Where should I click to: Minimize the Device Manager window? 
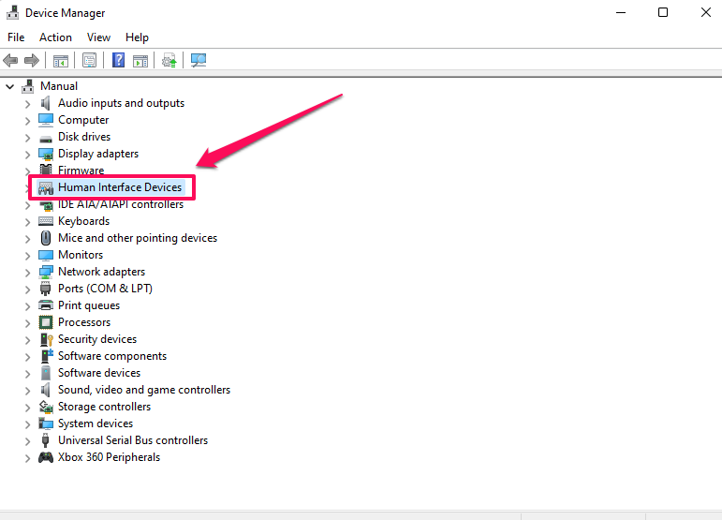pos(621,12)
